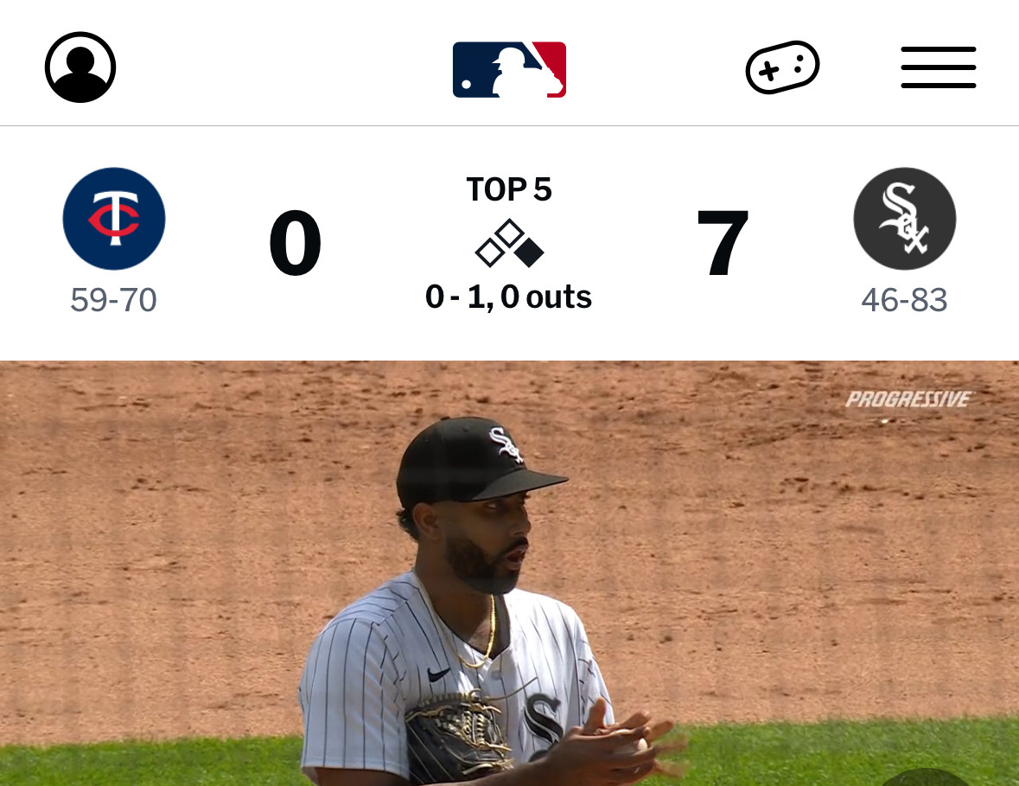
Task: Tap the MLB logo
Action: coord(510,69)
